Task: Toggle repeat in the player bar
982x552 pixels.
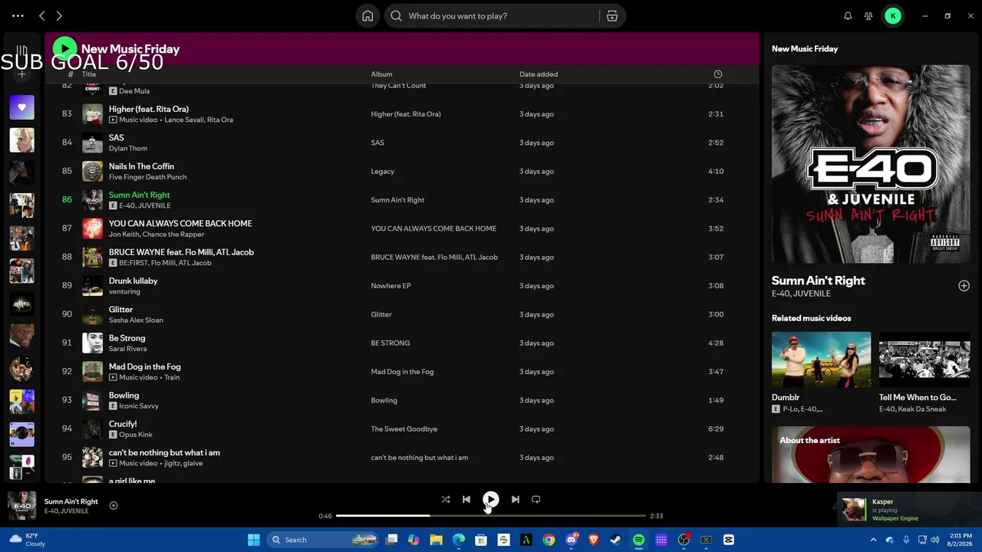Action: coord(536,499)
